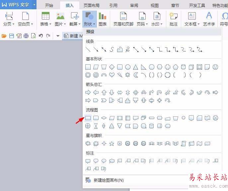228x191 pixels.
Task: Select the right arrow shape
Action: coord(88,93)
